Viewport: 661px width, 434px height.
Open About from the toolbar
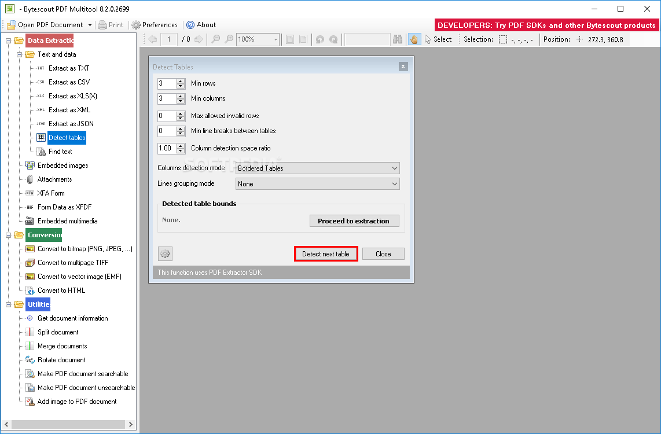(201, 25)
